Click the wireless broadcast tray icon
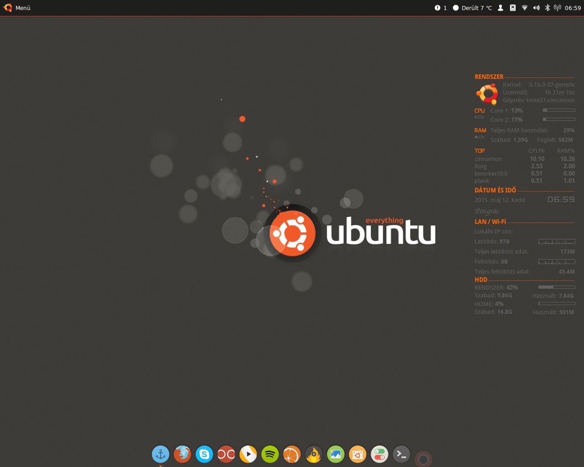 click(x=558, y=8)
